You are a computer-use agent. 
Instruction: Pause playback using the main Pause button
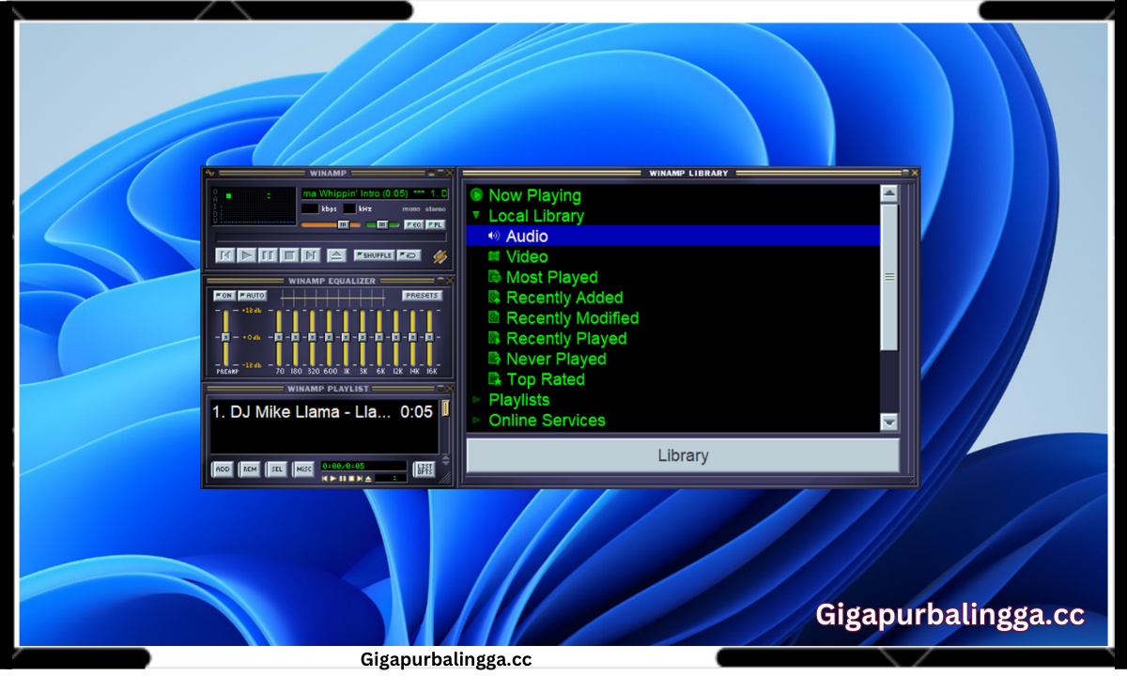coord(268,255)
